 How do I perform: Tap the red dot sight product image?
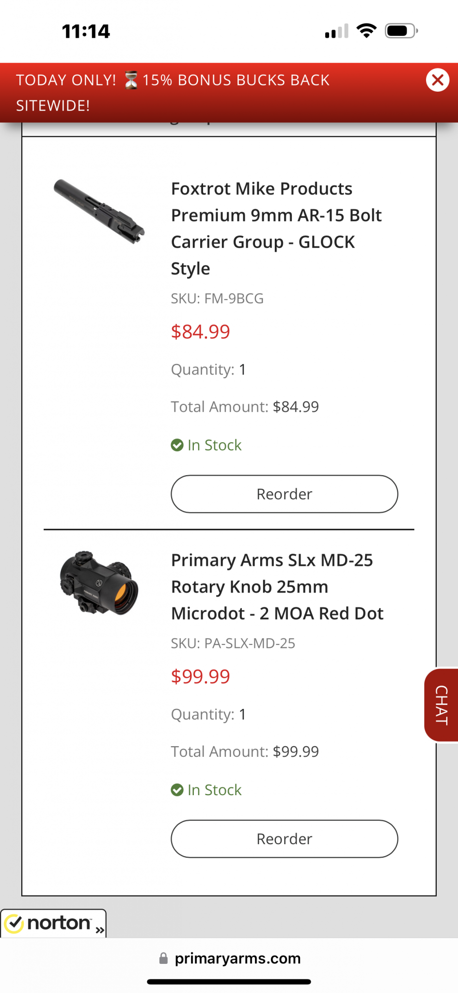pos(99,583)
